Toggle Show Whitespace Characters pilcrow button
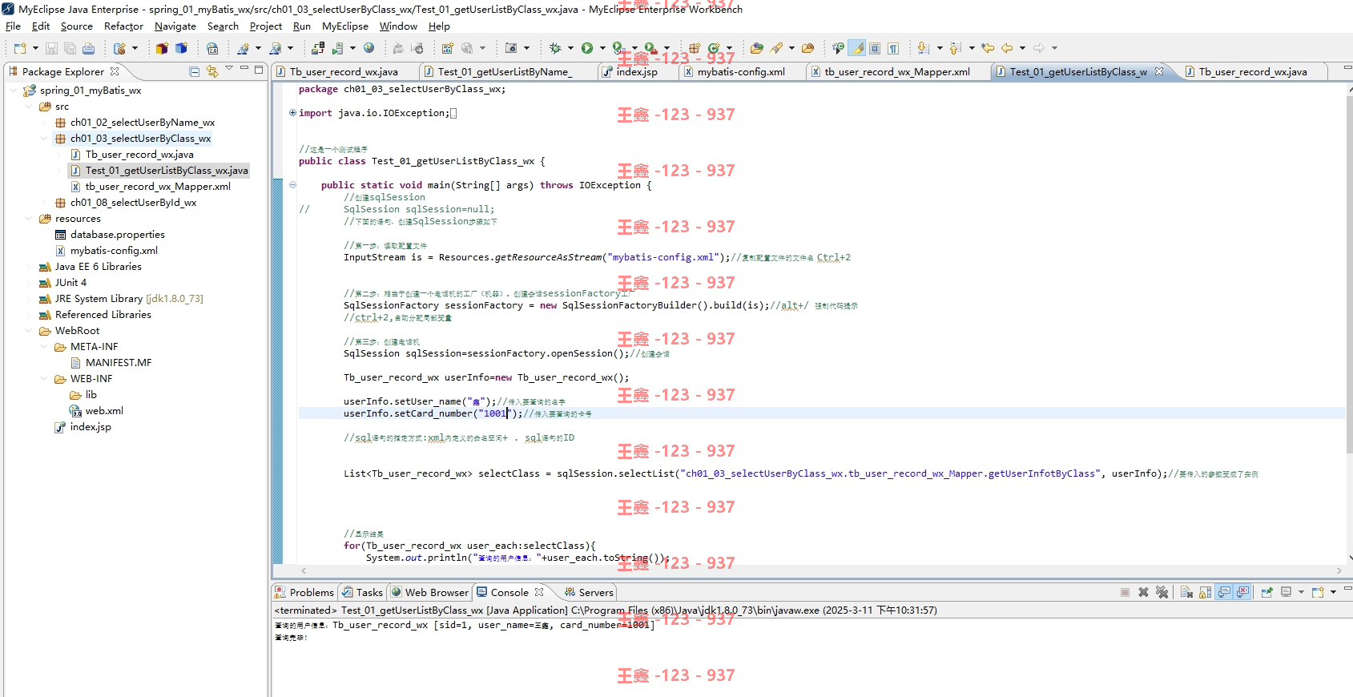 [x=893, y=48]
